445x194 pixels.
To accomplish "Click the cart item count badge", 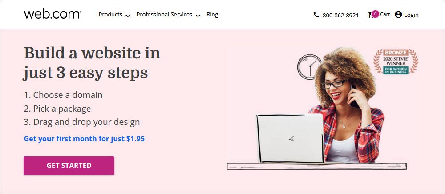I will (x=375, y=14).
